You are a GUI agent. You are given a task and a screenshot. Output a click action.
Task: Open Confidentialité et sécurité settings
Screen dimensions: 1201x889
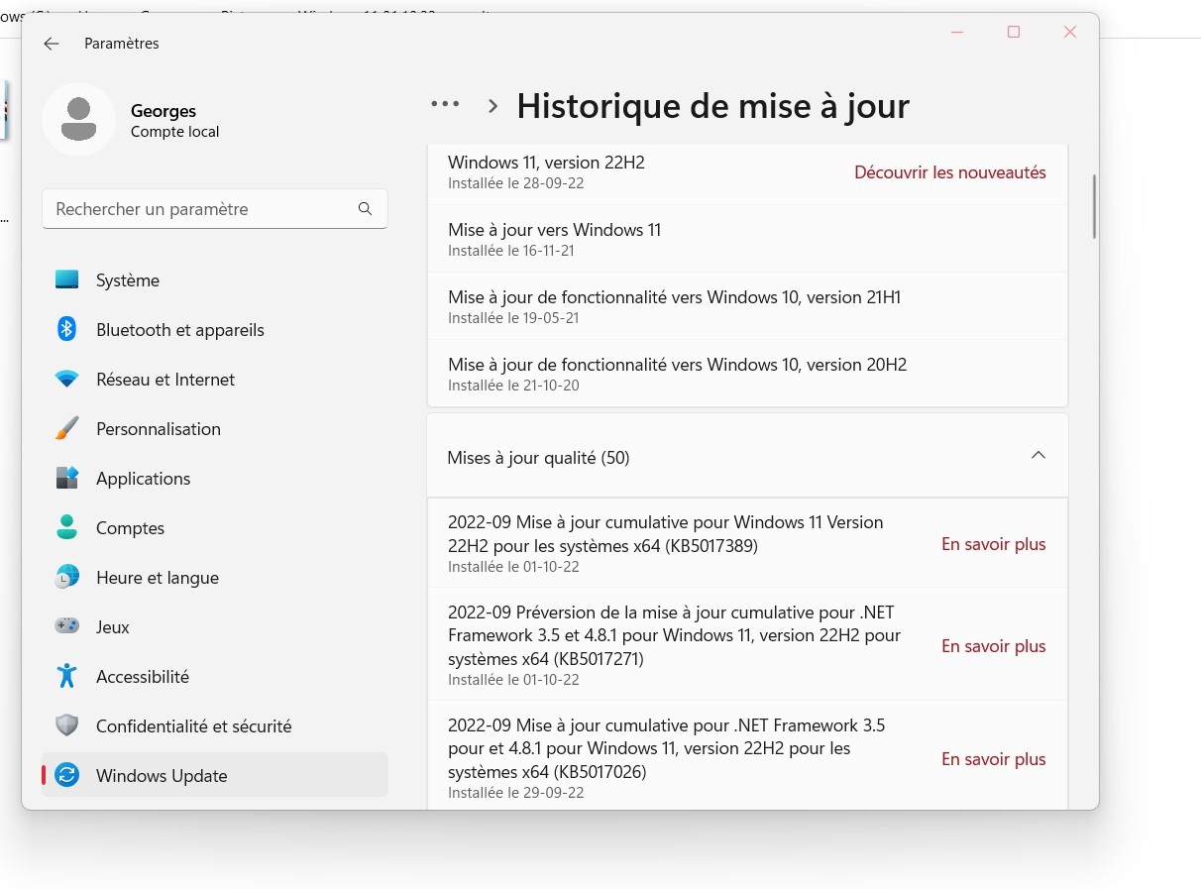[x=215, y=726]
